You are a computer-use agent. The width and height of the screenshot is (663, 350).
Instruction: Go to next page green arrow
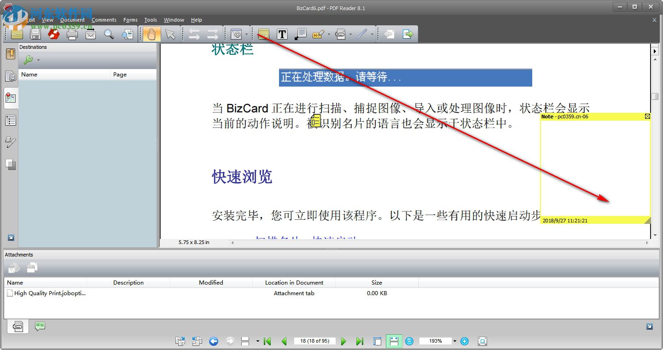click(343, 341)
